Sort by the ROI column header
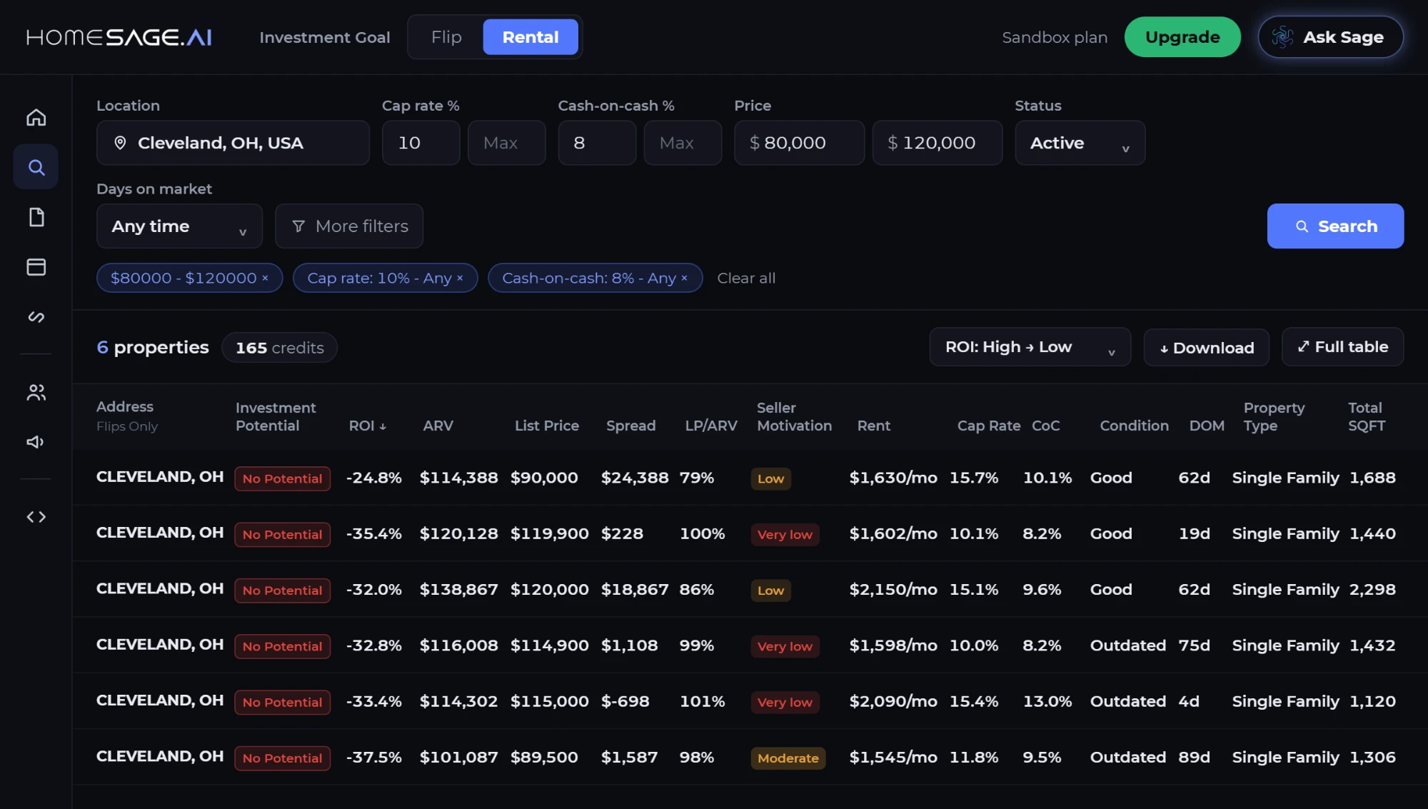 point(367,426)
